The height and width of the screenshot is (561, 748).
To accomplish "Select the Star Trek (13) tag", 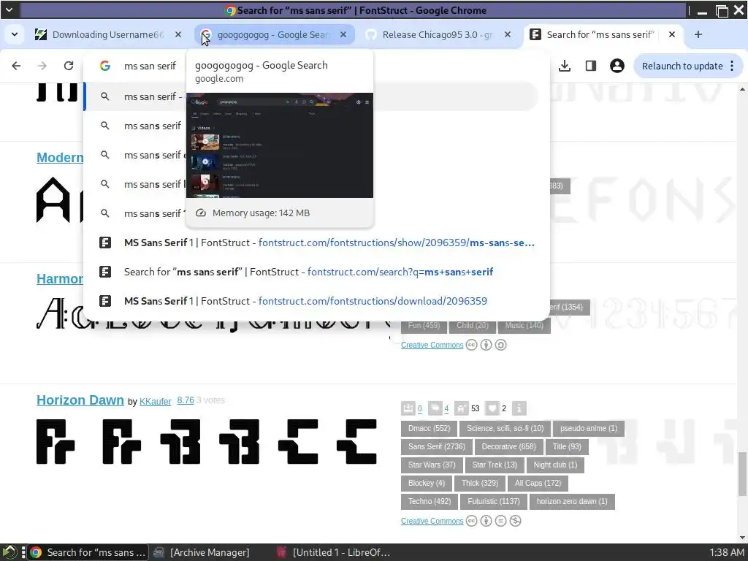I will (495, 465).
